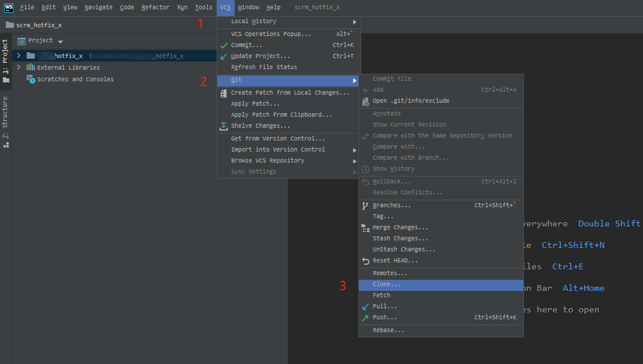This screenshot has height=364, width=643.
Task: Choose Stash Changes... entry
Action: coord(441,239)
